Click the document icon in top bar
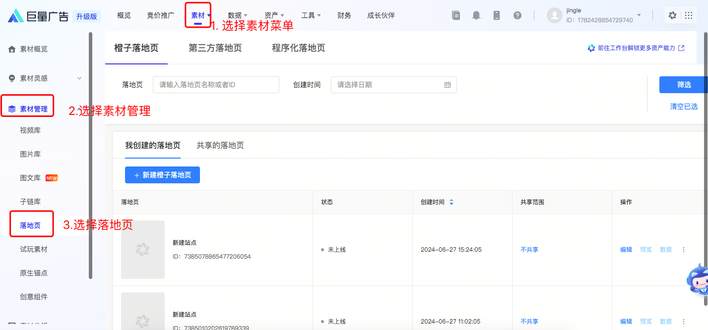 click(x=456, y=15)
